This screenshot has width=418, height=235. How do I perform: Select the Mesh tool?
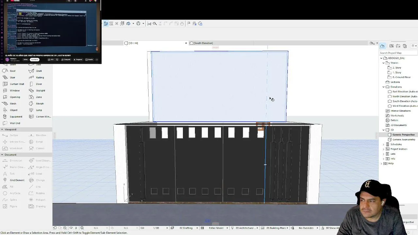(9, 103)
